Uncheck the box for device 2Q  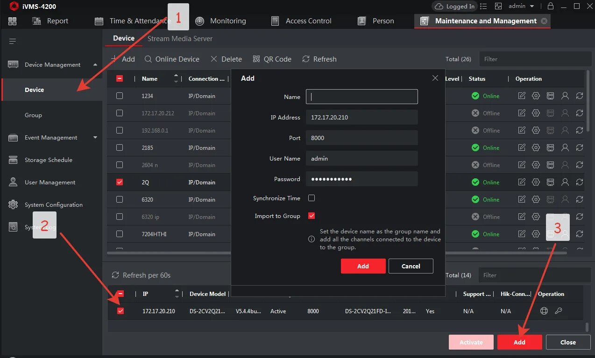[120, 182]
